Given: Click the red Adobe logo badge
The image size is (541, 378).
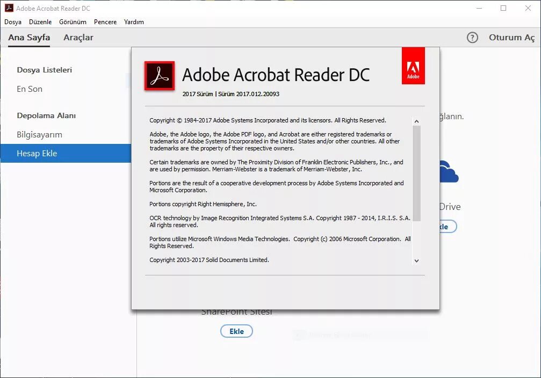Looking at the screenshot, I should click(413, 66).
